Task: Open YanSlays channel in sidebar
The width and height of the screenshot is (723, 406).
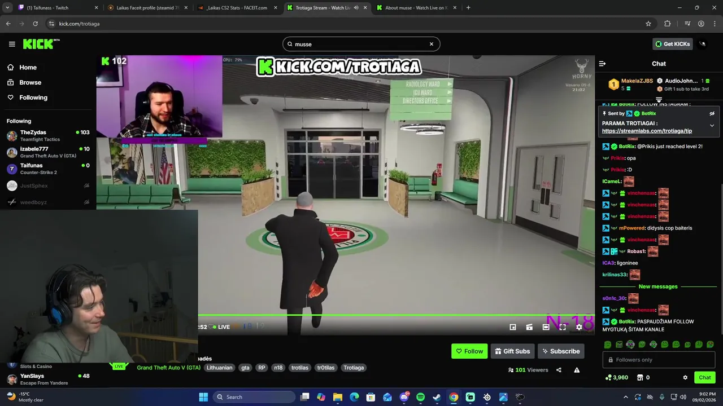Action: pos(48,379)
